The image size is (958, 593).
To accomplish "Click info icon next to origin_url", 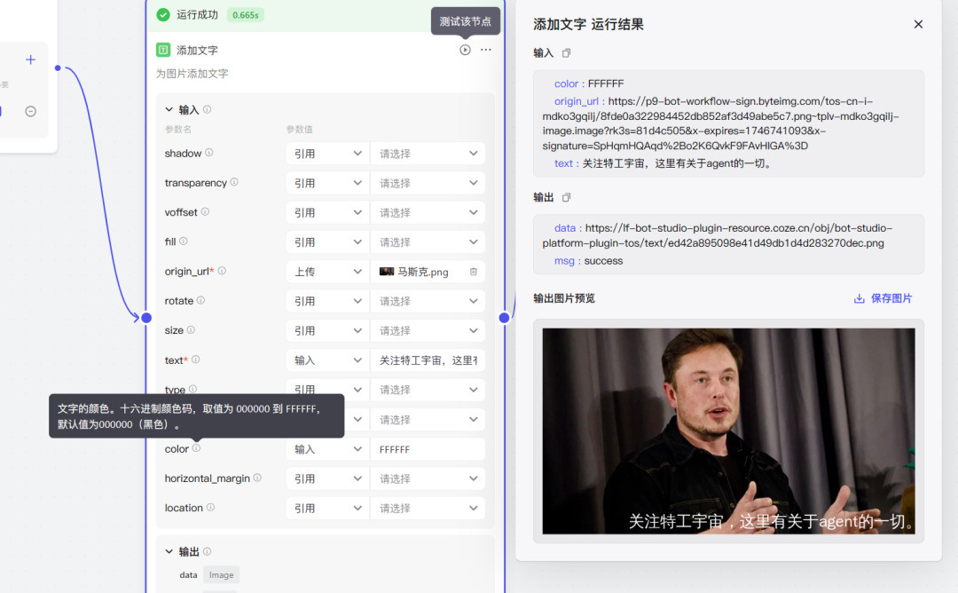I will [222, 271].
